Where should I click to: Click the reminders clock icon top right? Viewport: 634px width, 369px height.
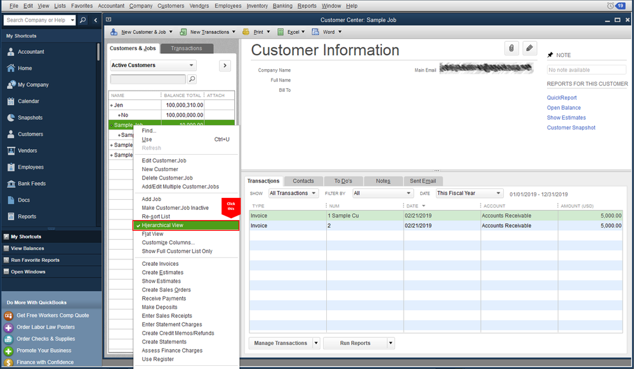[x=611, y=6]
